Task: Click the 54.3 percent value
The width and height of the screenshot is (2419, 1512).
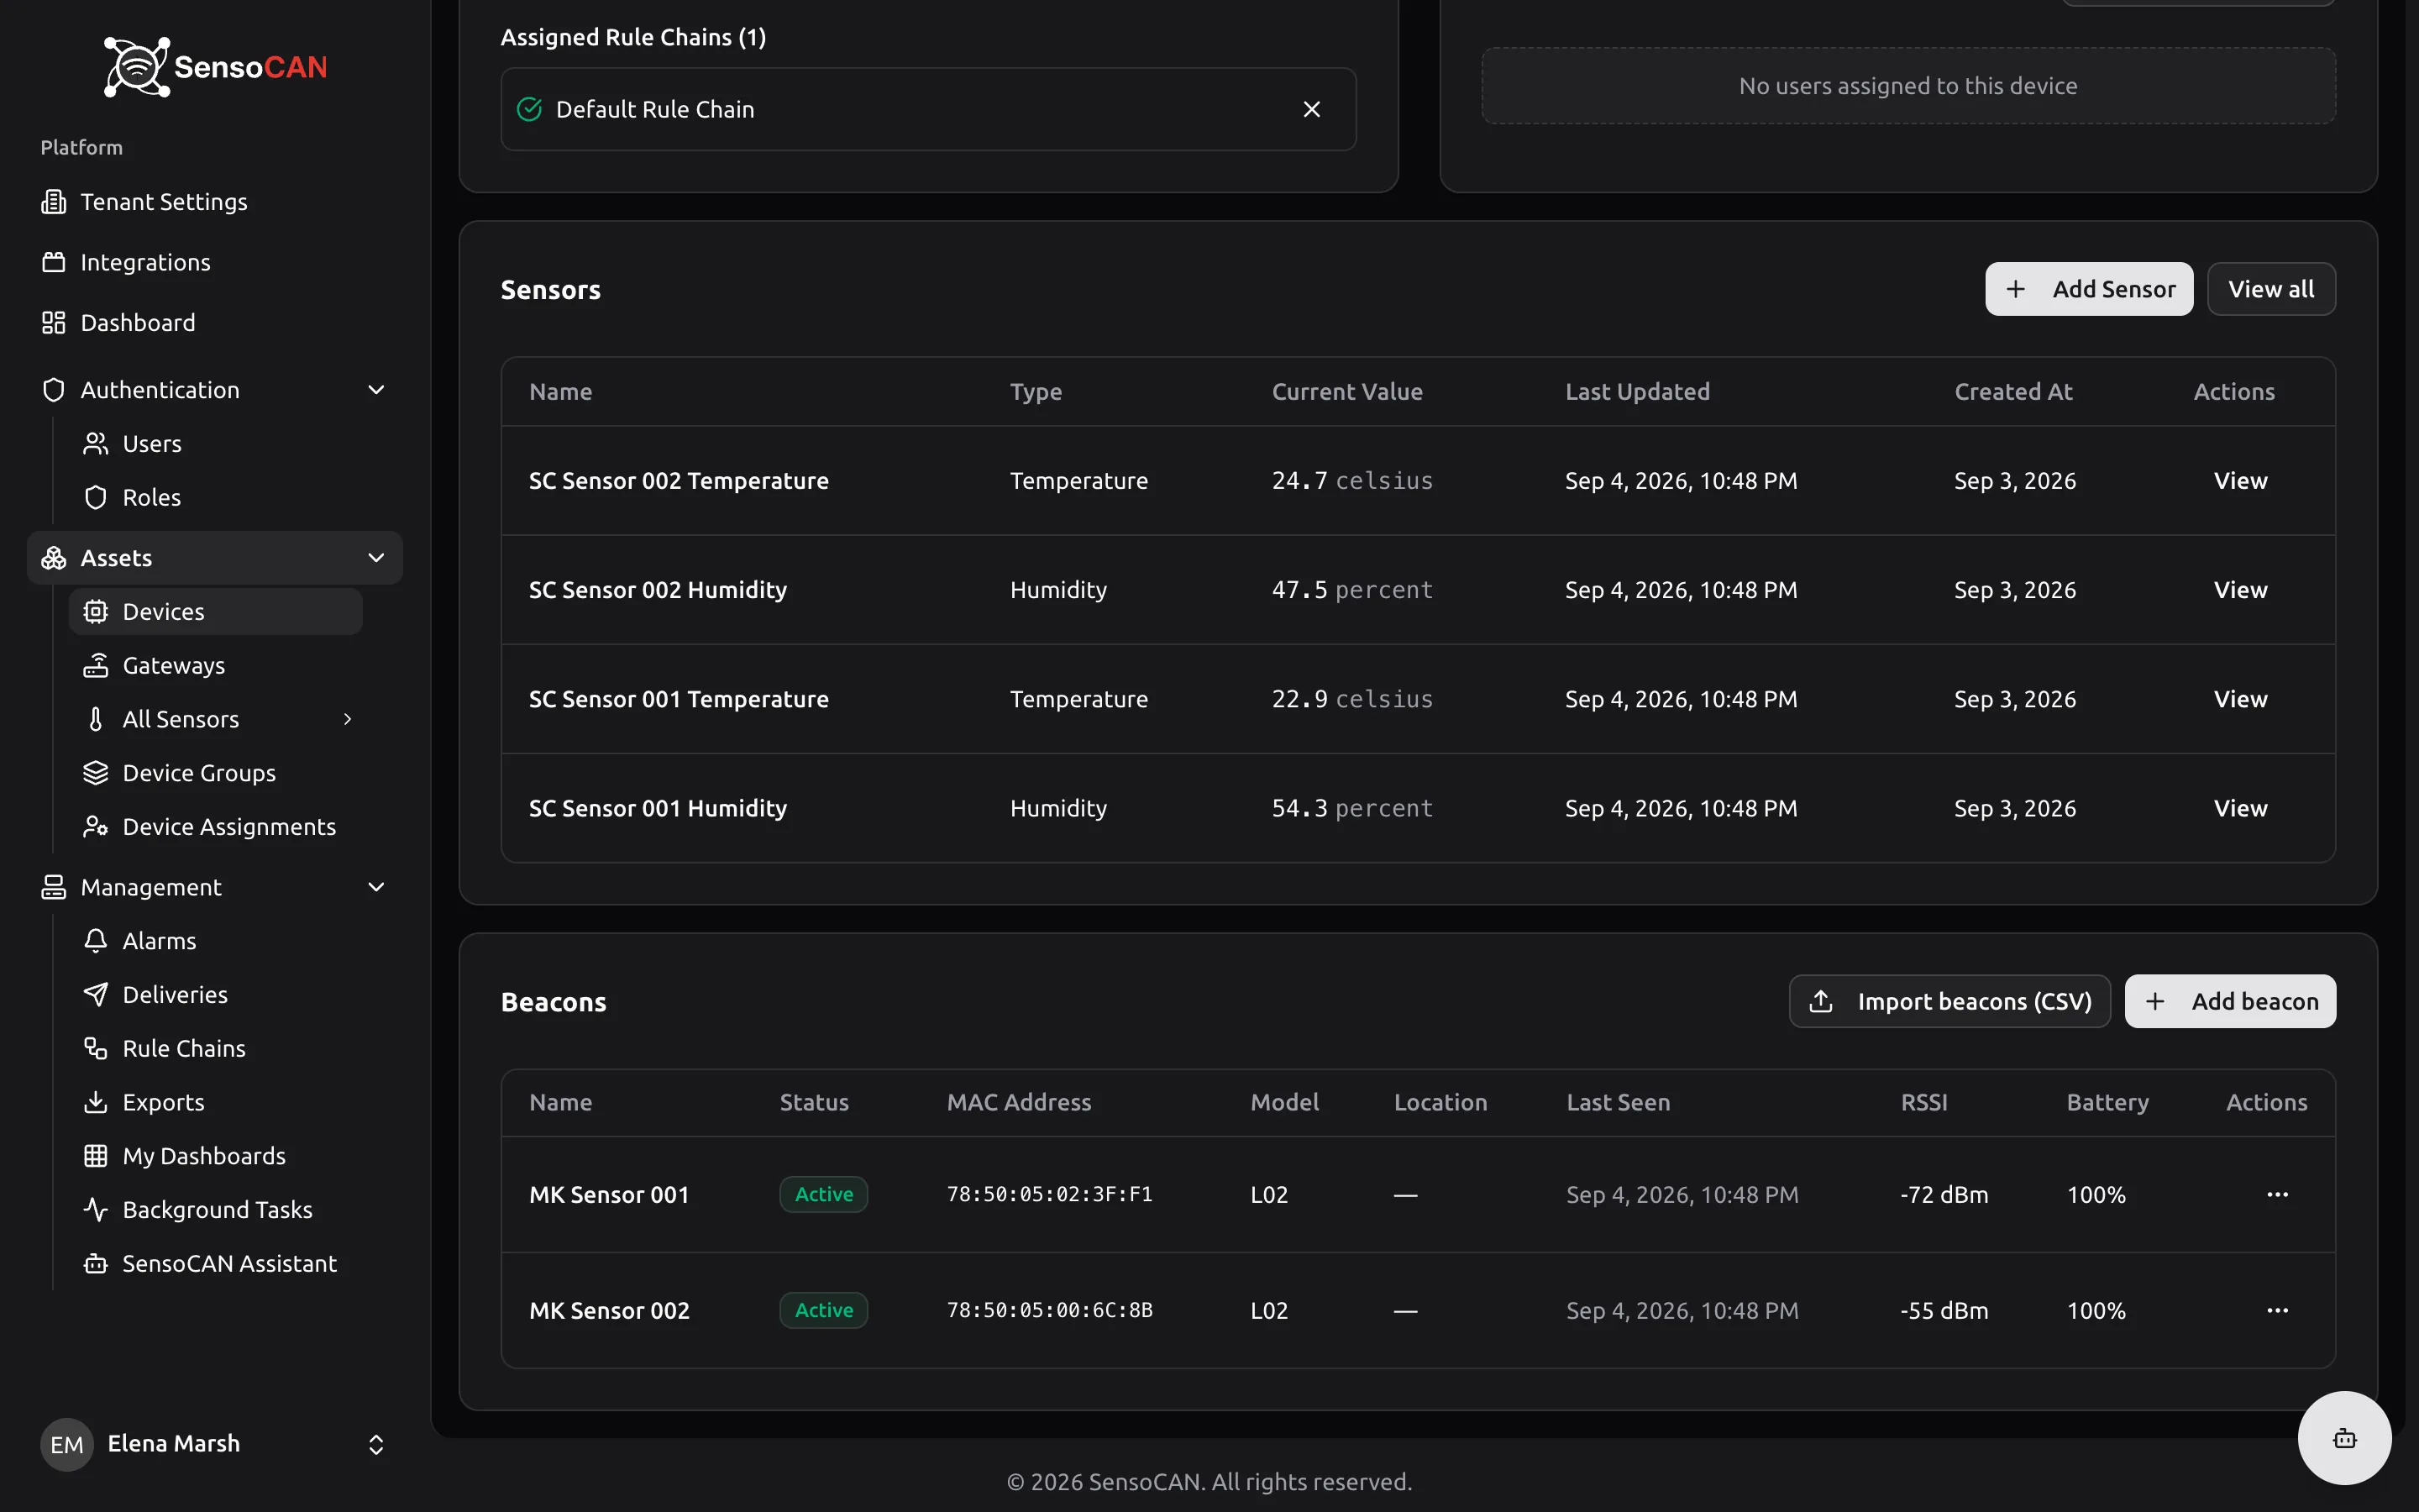Action: pos(1352,808)
